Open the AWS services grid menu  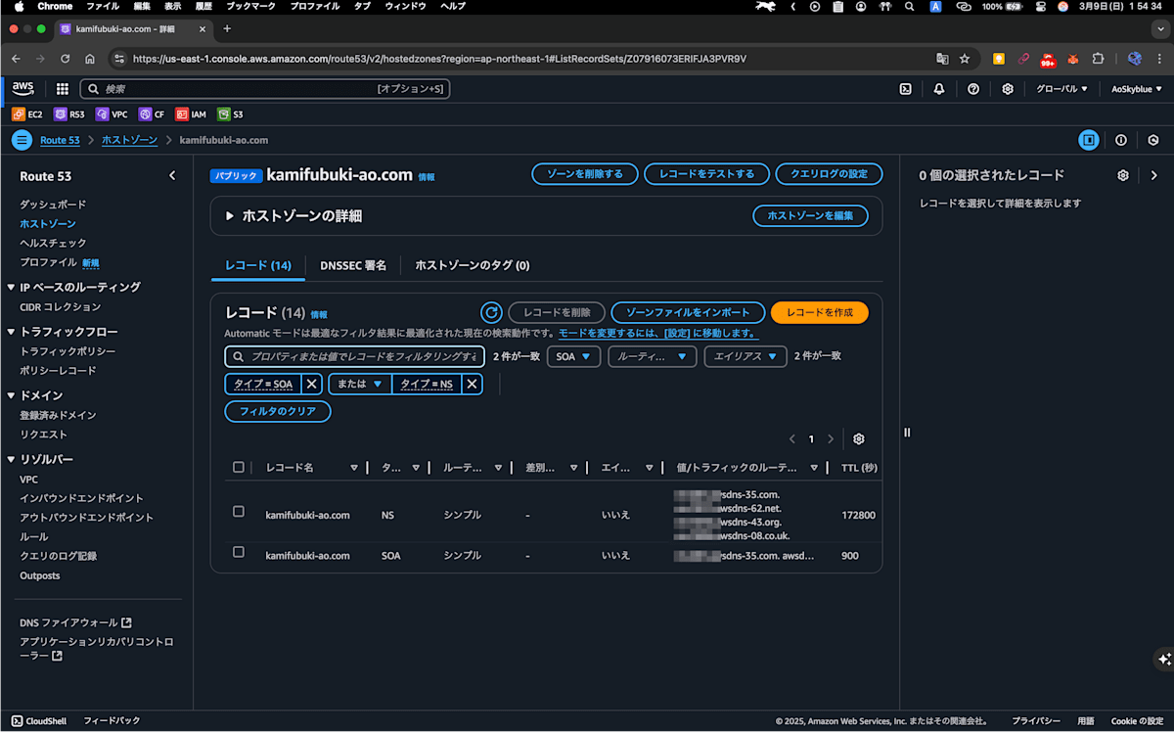point(61,88)
